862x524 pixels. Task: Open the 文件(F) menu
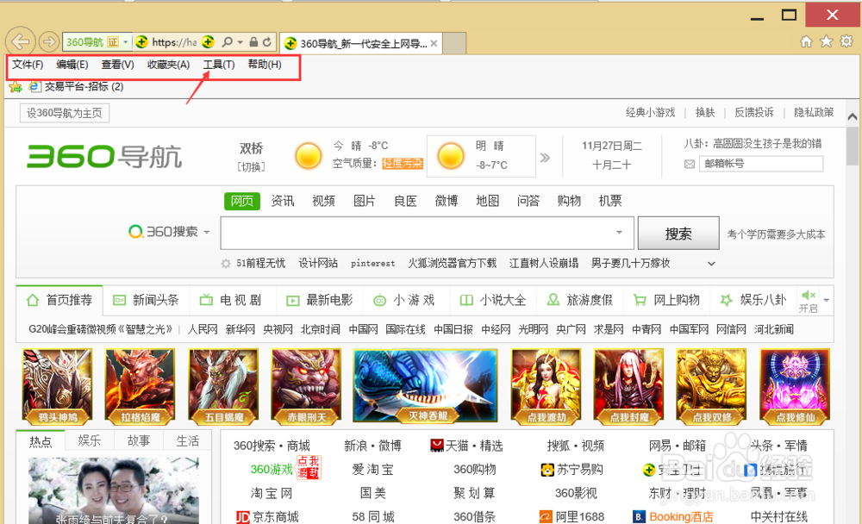point(28,65)
